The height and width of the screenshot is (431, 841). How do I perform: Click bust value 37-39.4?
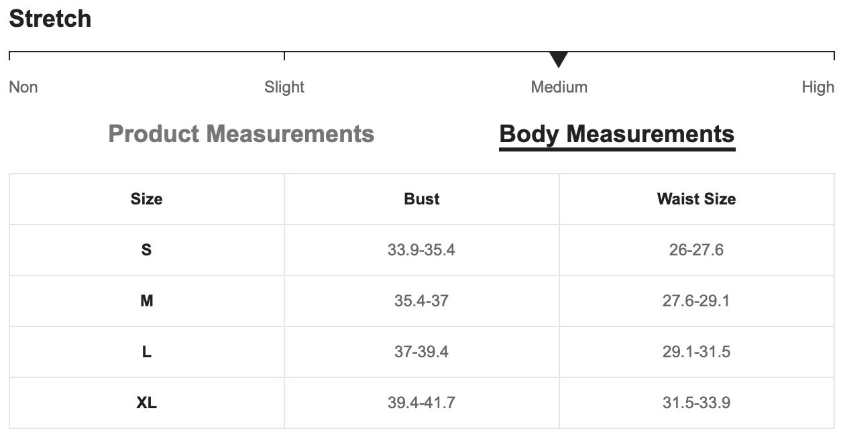tap(421, 352)
